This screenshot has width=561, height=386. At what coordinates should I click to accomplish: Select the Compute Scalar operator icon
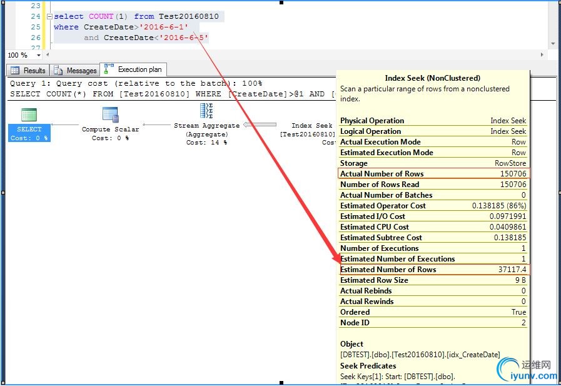click(x=110, y=114)
